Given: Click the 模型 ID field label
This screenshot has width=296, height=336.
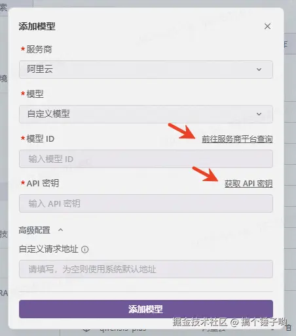Looking at the screenshot, I should click(x=41, y=138).
